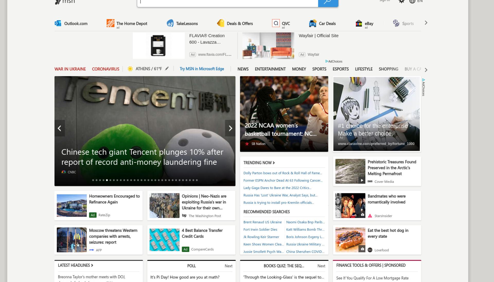Click the first carousel dot indicator
This screenshot has height=282, width=494.
point(93,180)
